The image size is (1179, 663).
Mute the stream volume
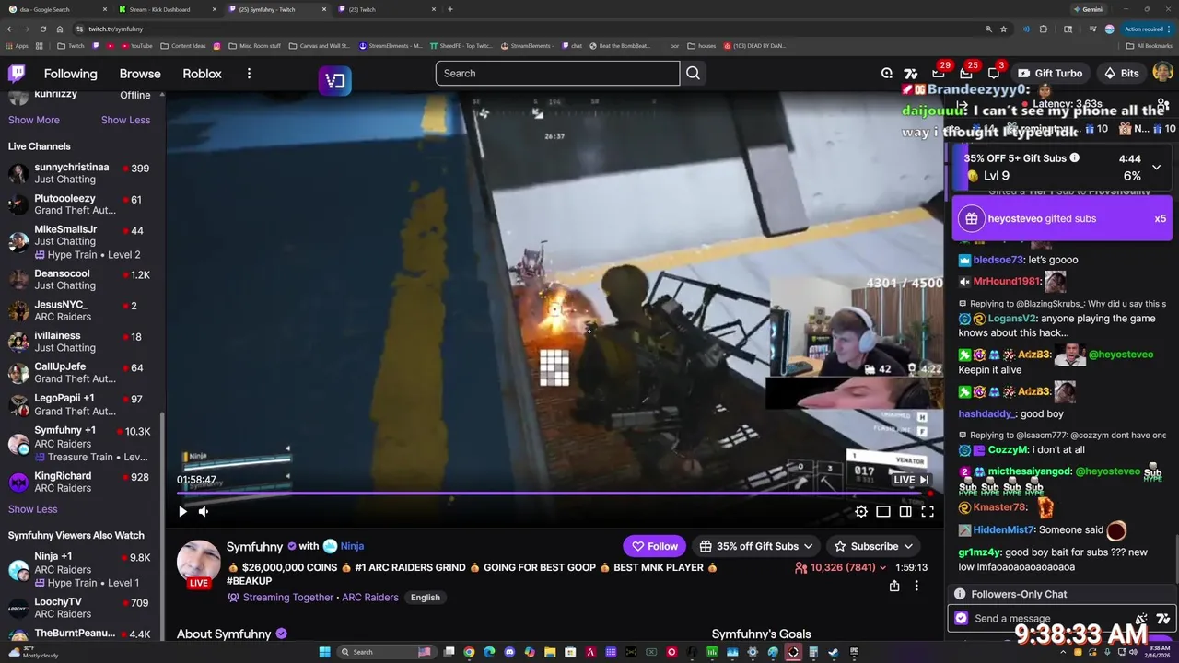pyautogui.click(x=204, y=512)
